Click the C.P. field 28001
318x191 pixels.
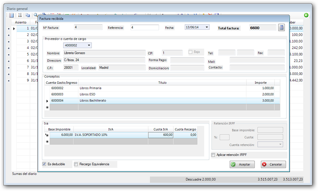pyautogui.click(x=71, y=68)
